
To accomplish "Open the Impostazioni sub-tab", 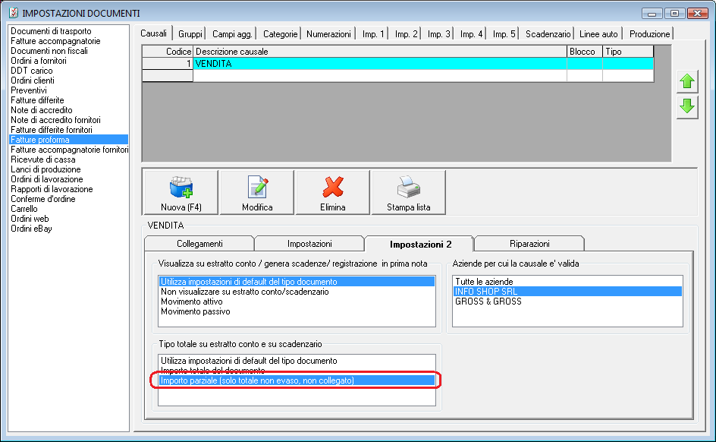I will click(x=309, y=244).
